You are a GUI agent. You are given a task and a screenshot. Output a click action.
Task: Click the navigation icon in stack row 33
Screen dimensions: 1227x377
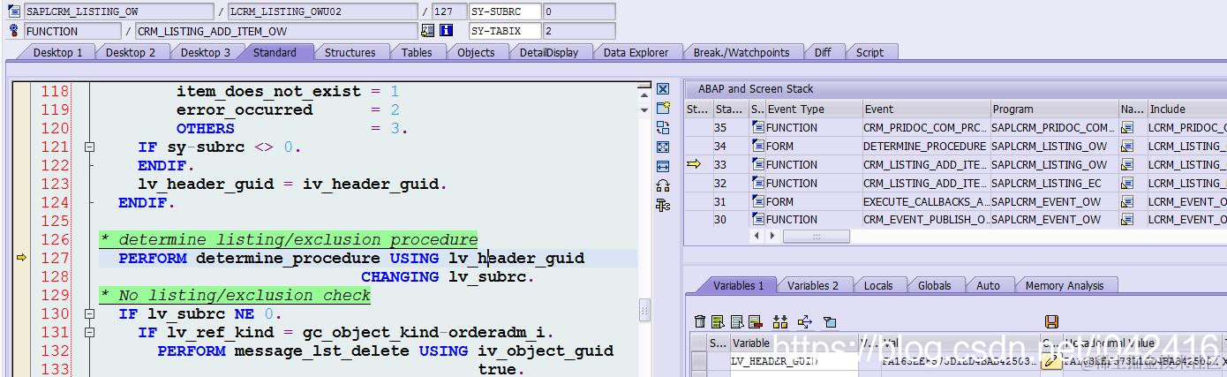pyautogui.click(x=1127, y=164)
